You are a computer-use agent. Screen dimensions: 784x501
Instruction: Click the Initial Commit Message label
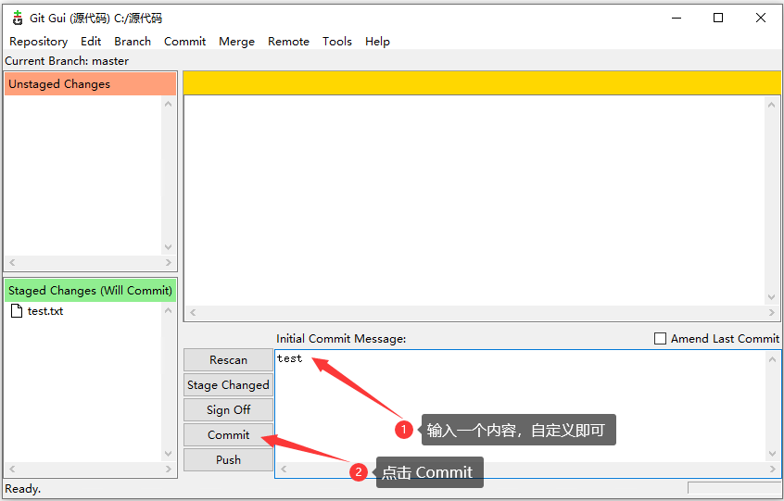tap(341, 339)
